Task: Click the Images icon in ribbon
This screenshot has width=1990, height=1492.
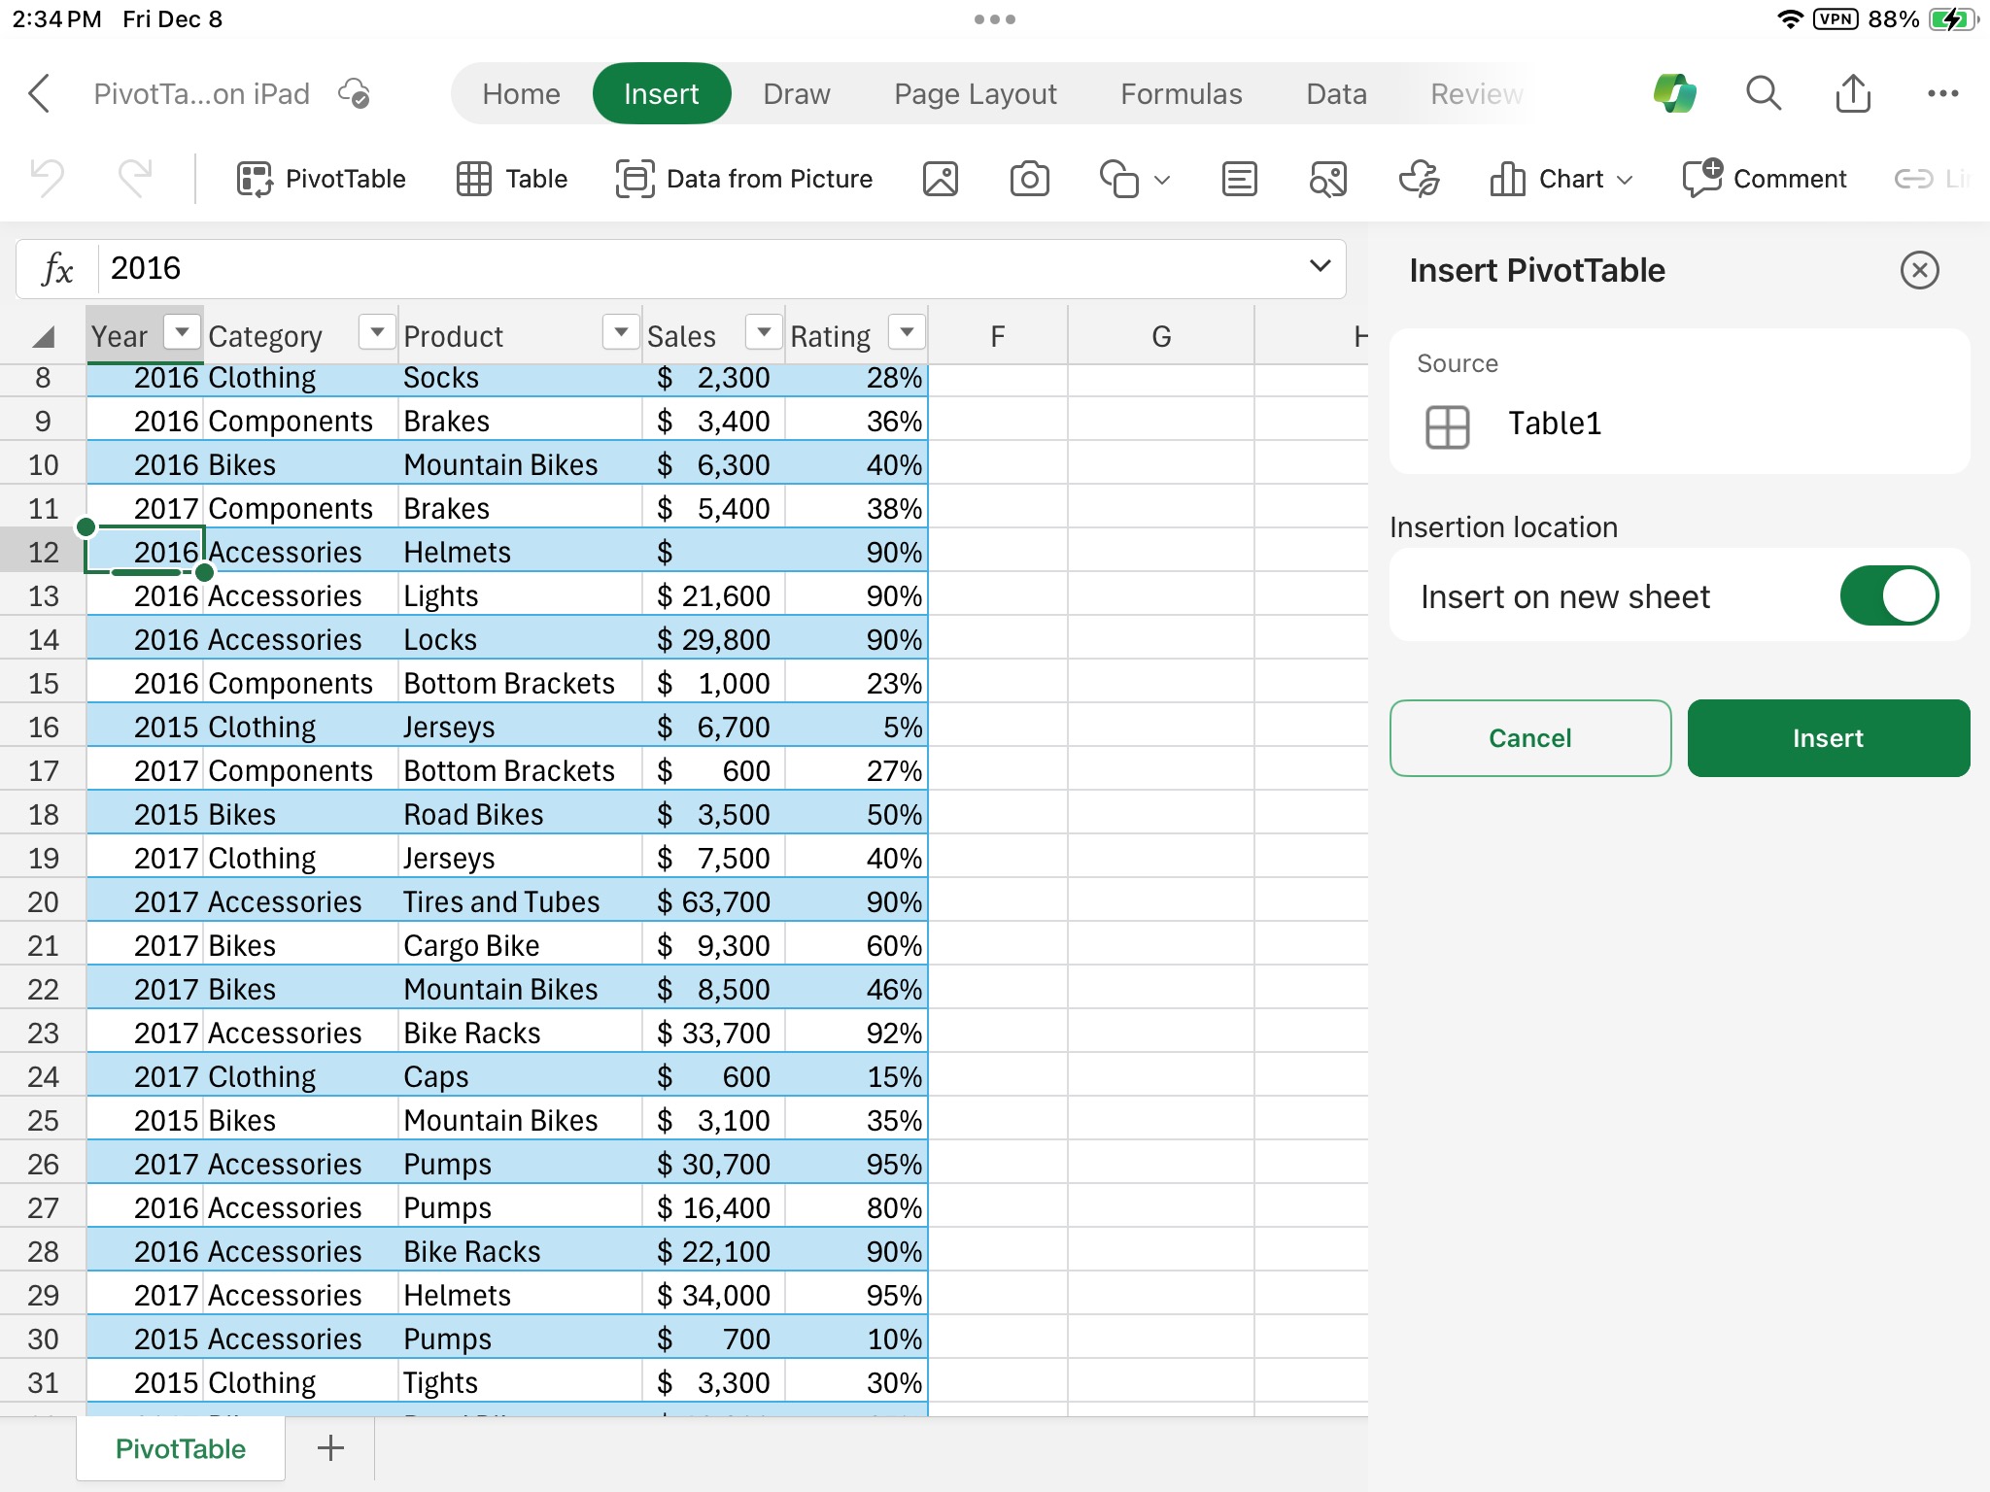Action: tap(939, 177)
